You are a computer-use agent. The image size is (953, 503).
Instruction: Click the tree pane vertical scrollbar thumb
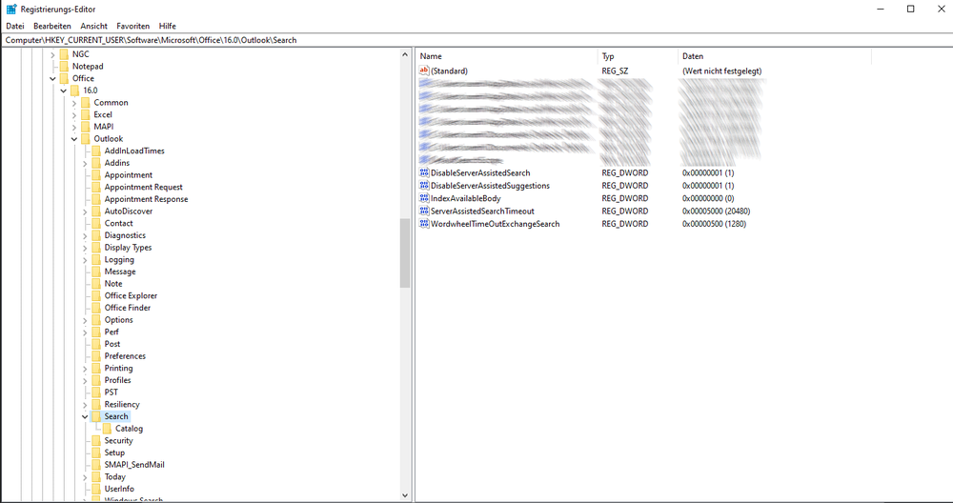(405, 252)
